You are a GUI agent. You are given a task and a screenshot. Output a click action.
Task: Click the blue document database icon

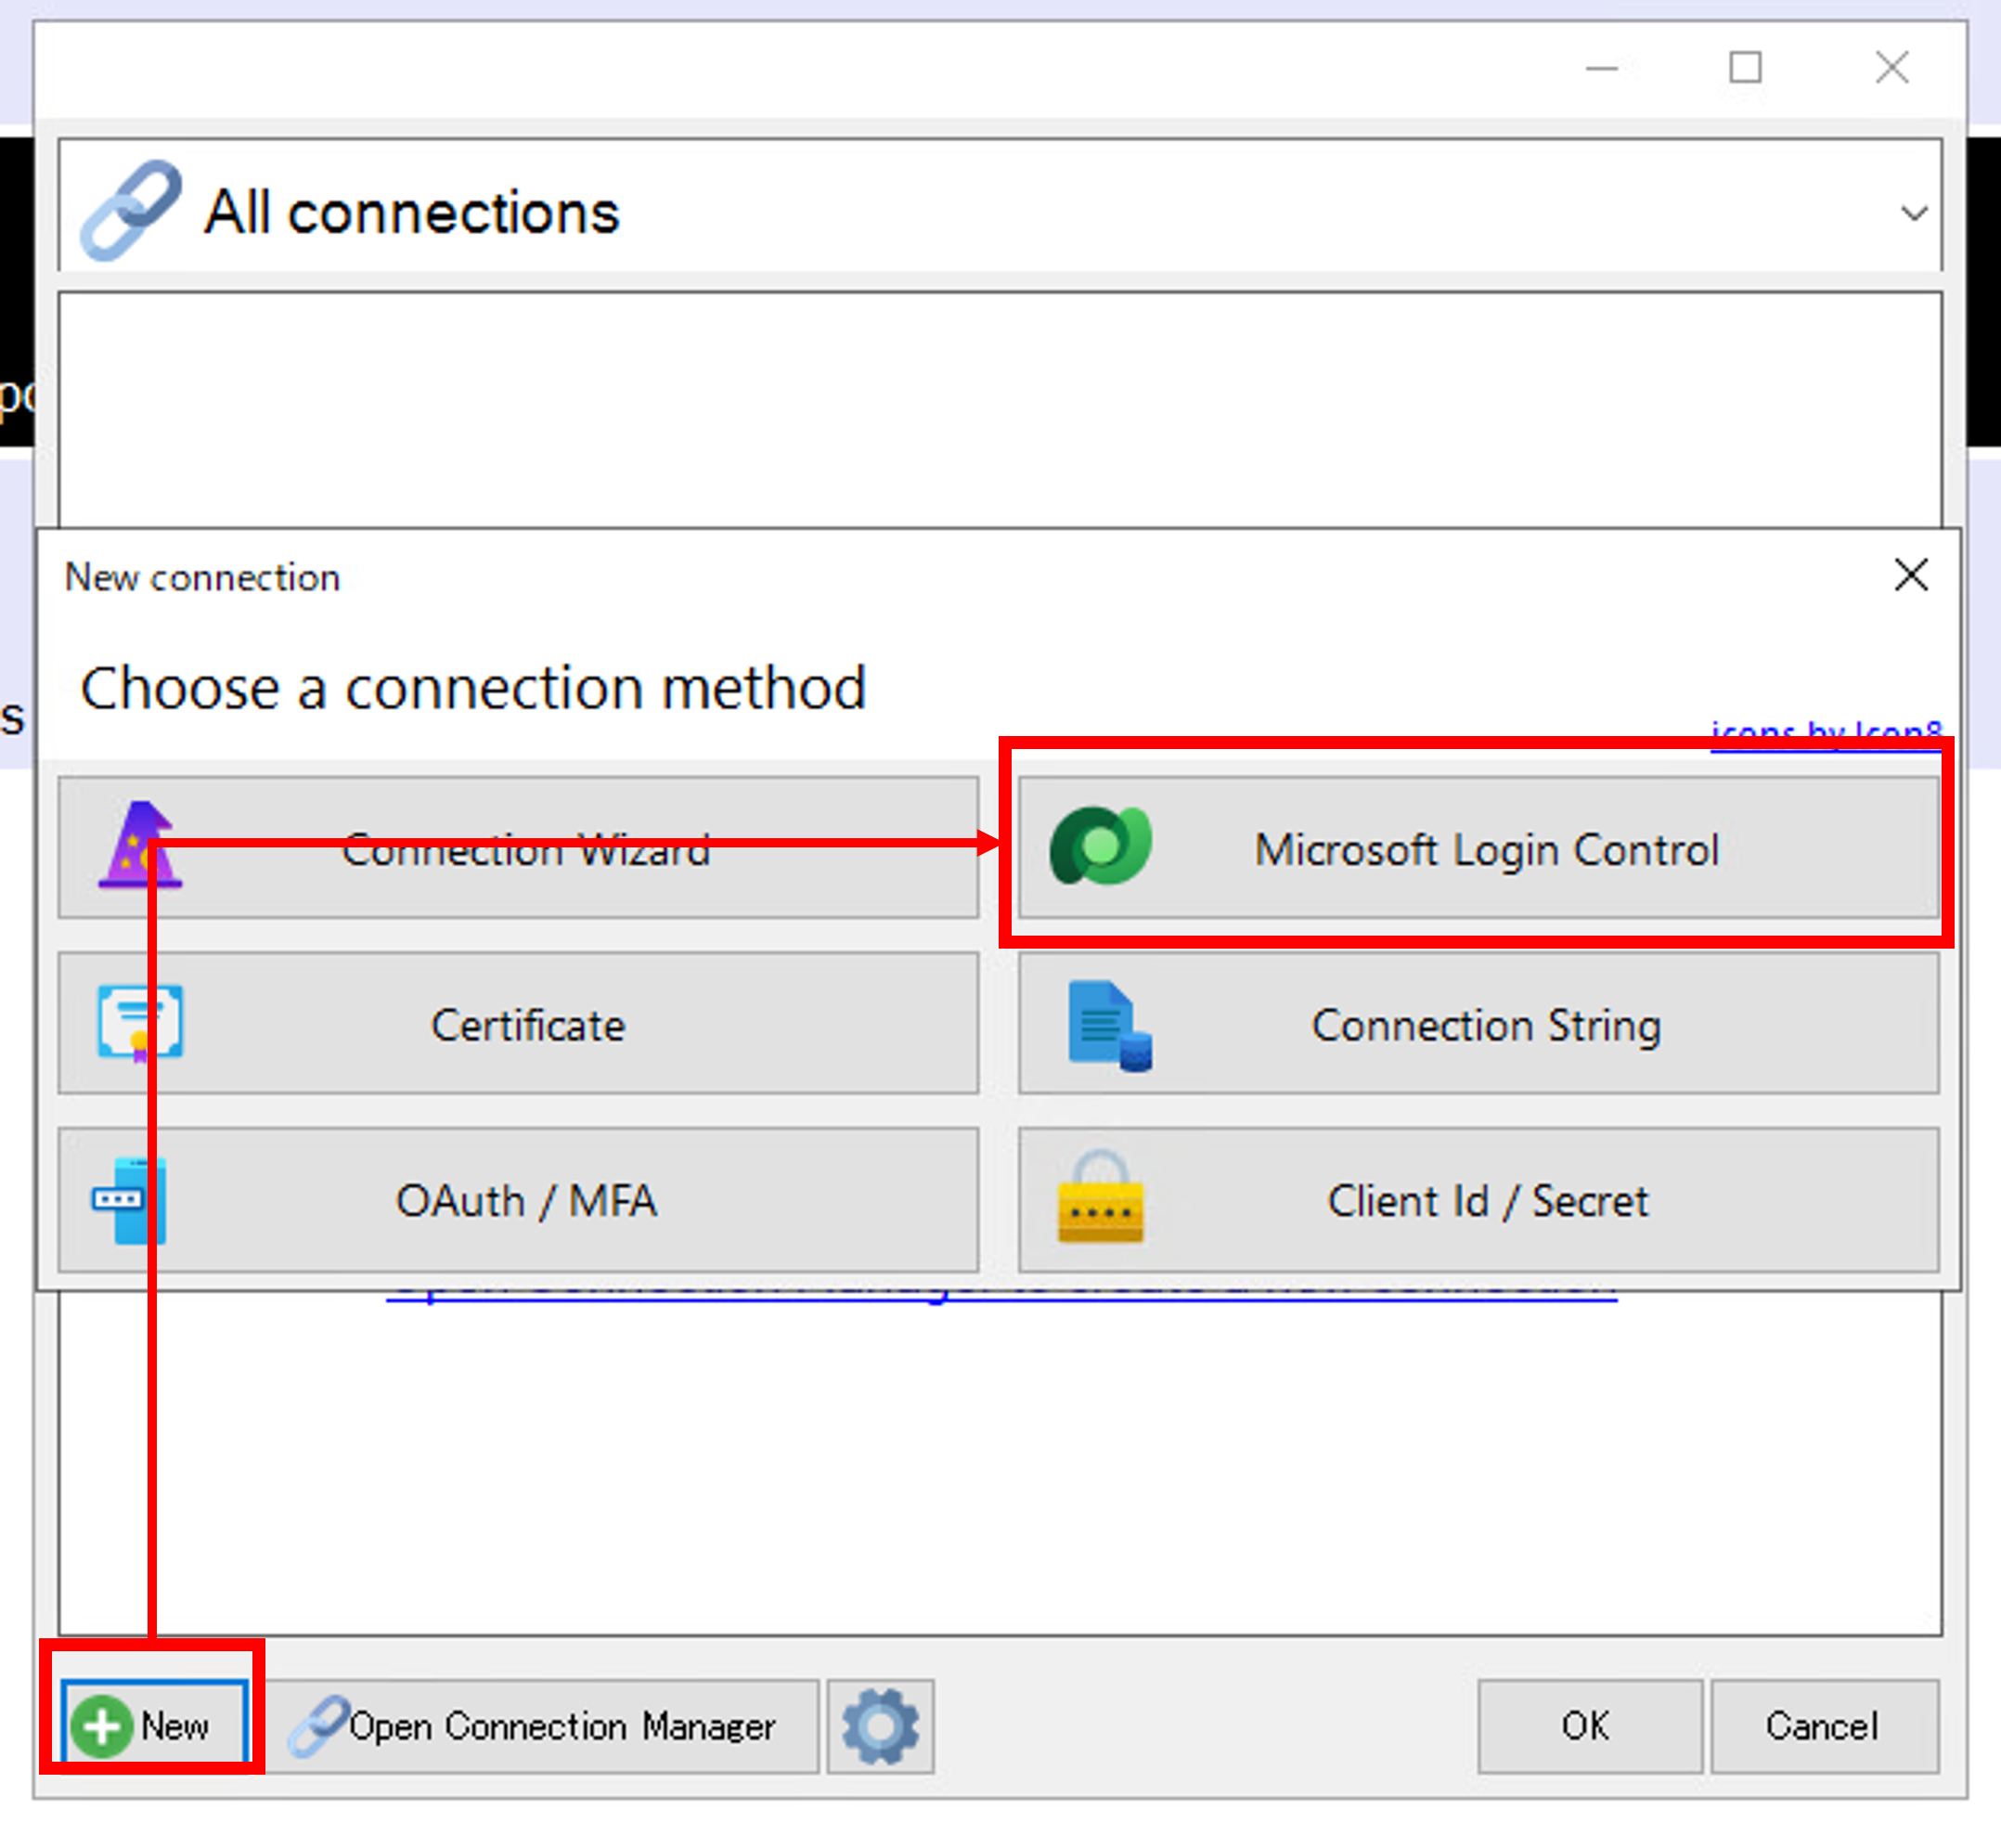(x=1109, y=1025)
